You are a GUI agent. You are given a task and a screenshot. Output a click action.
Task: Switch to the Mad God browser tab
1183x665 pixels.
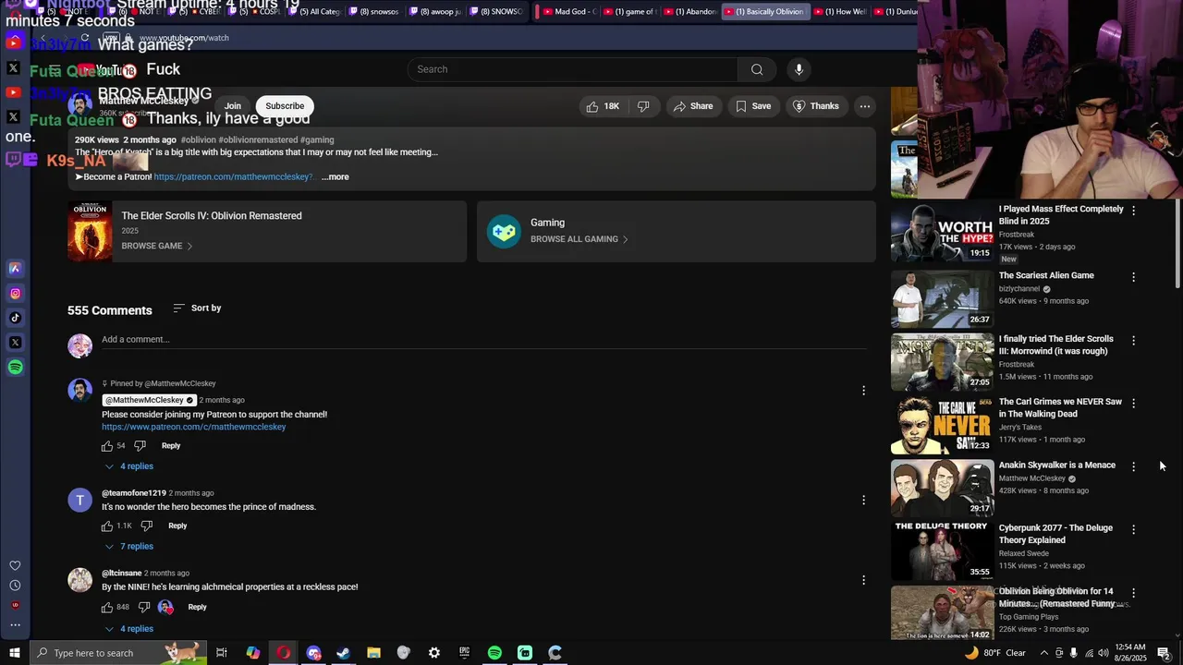[x=568, y=12]
